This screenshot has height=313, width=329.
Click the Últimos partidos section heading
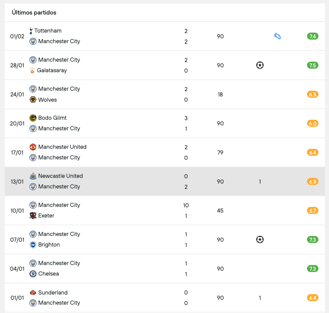click(x=34, y=12)
